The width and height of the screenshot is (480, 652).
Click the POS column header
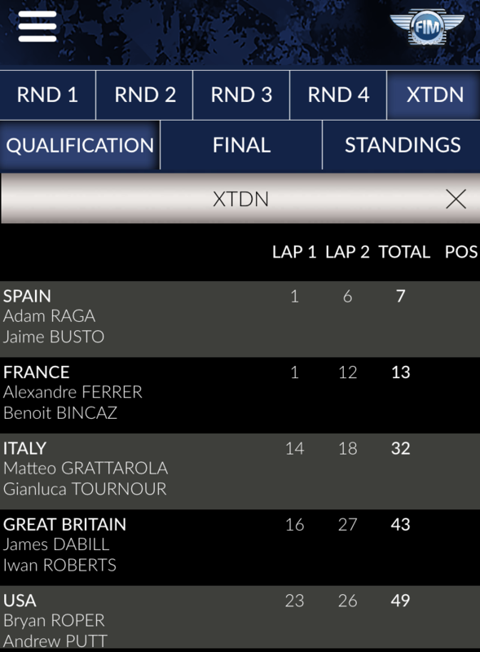pos(461,252)
